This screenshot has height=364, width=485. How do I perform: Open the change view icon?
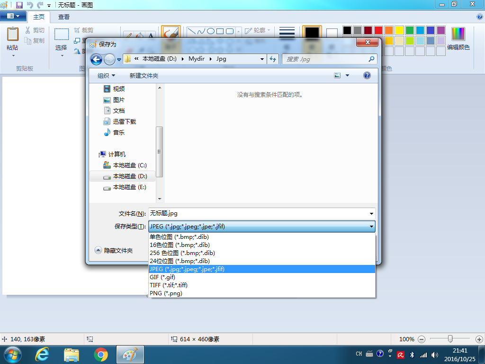pyautogui.click(x=337, y=75)
